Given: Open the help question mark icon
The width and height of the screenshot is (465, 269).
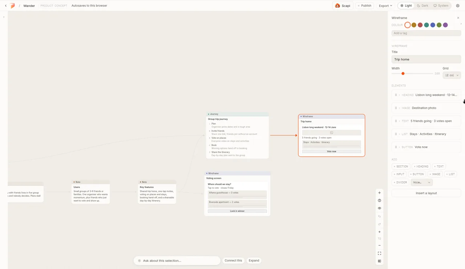Looking at the screenshot, I should (379, 201).
